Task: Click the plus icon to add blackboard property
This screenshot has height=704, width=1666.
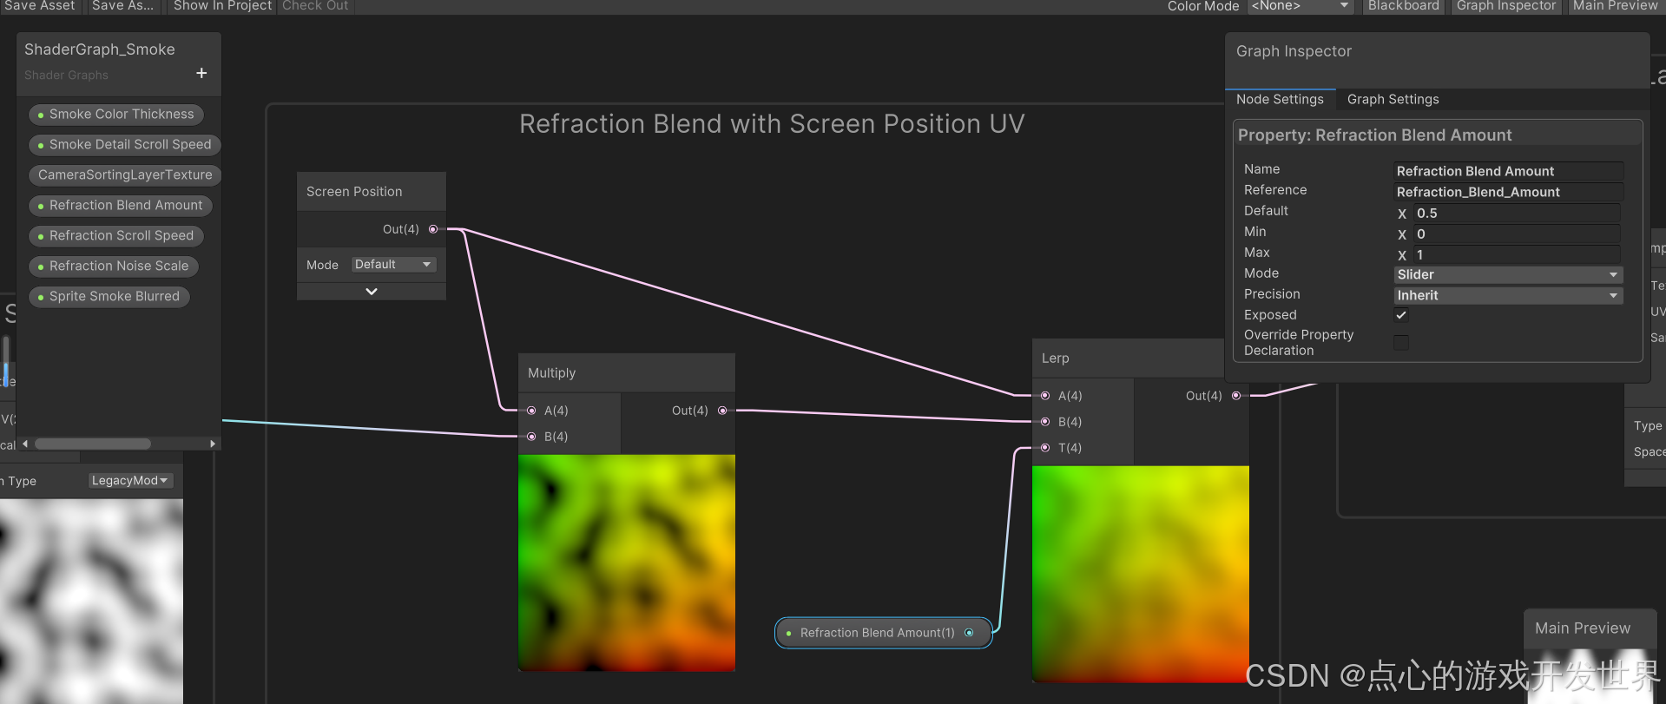Action: coord(201,74)
